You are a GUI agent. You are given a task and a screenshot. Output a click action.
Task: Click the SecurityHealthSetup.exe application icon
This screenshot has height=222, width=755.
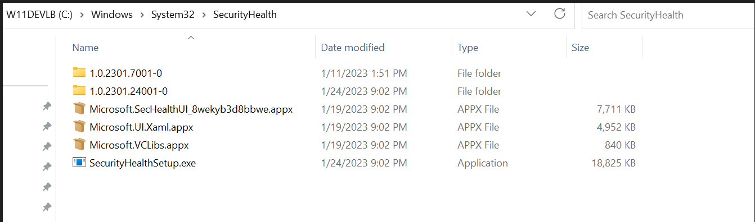[x=79, y=163]
